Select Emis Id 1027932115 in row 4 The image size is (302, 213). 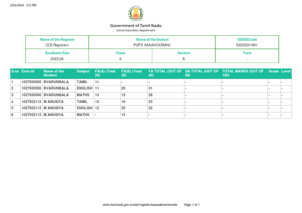pyautogui.click(x=31, y=102)
